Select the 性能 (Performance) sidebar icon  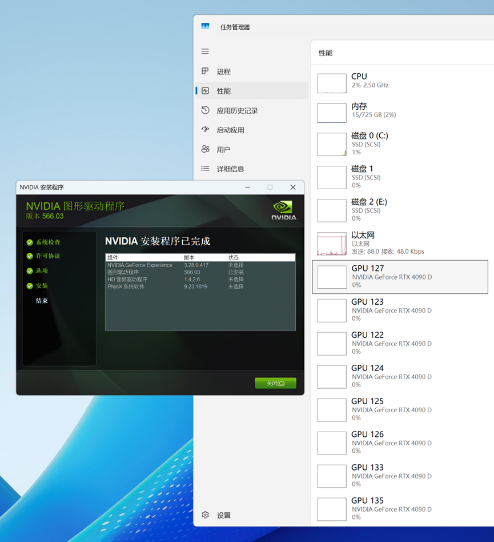205,90
